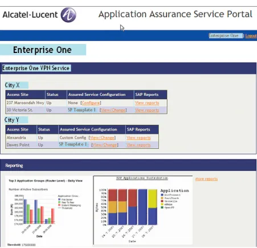Click the Logout link
Screen dimensions: 257x248
click(x=251, y=36)
